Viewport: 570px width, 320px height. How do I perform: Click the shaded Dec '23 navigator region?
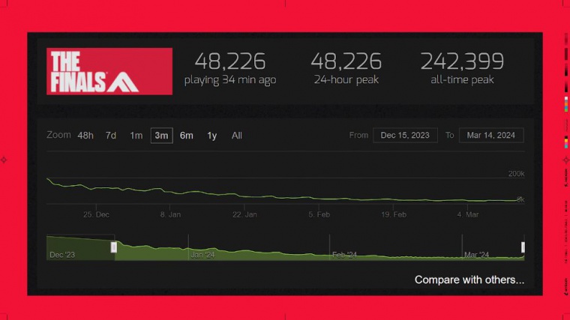point(75,249)
